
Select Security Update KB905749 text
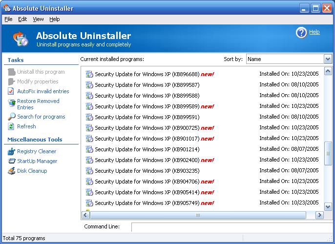147,203
